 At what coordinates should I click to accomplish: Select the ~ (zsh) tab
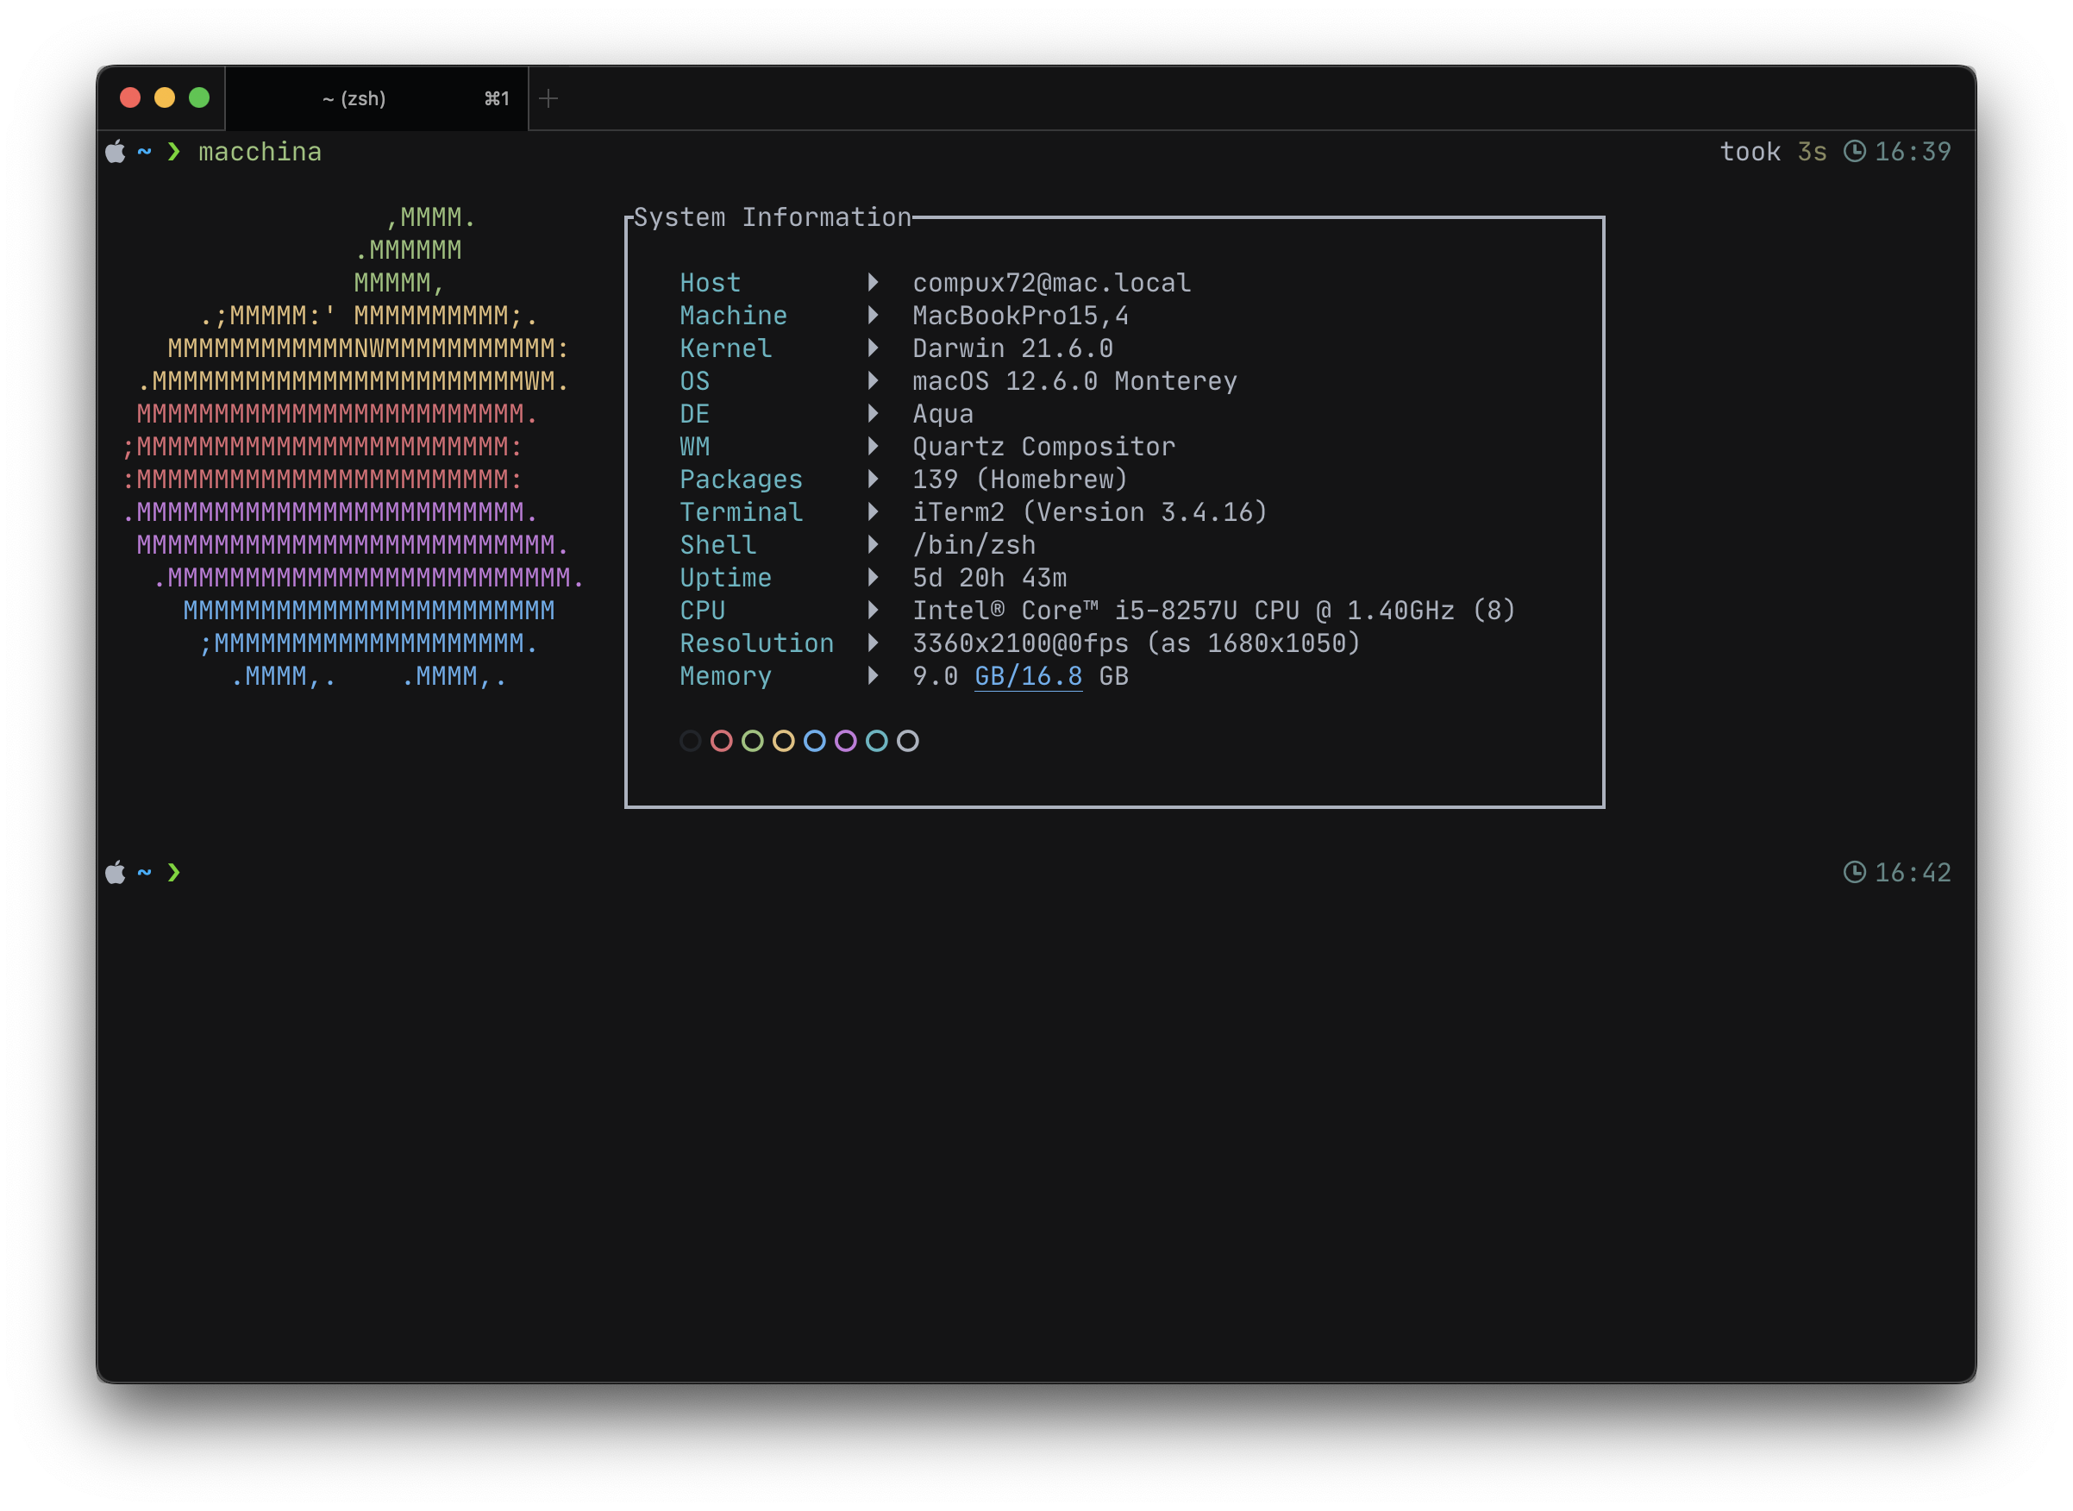pos(376,97)
